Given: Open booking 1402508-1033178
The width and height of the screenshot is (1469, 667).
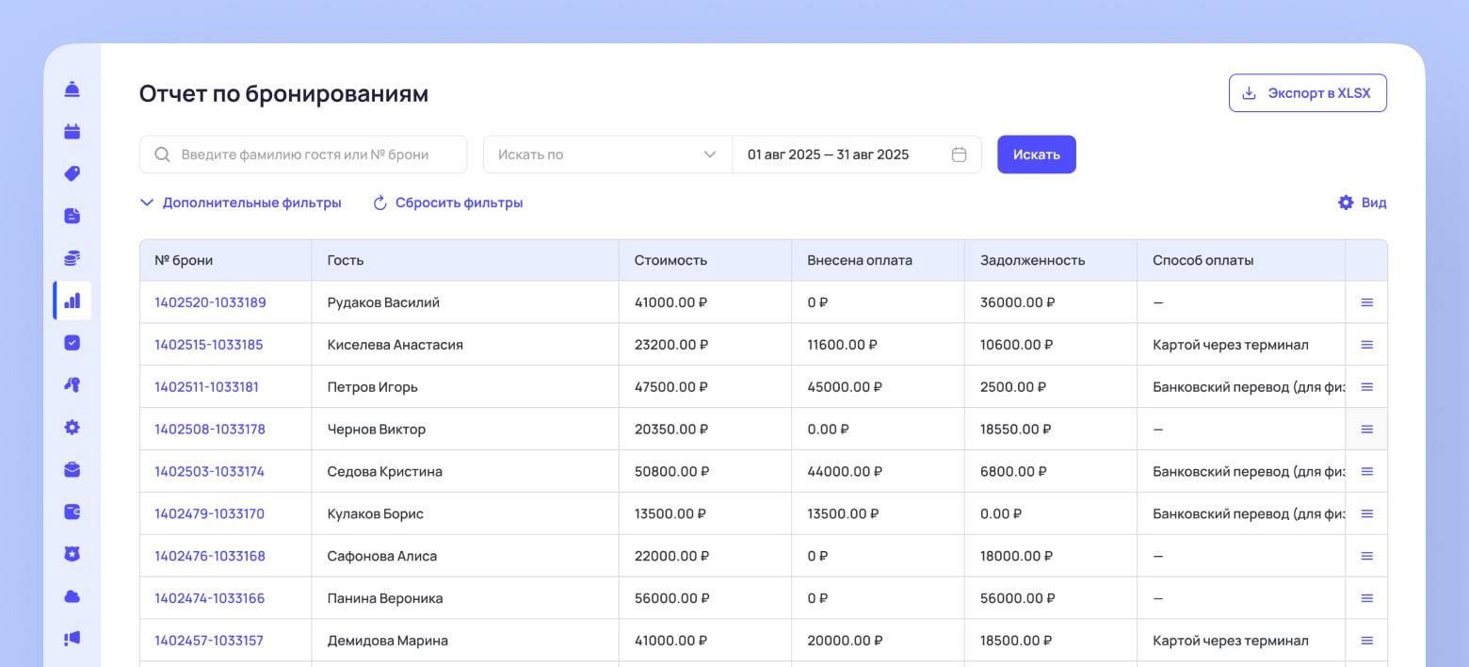Looking at the screenshot, I should [210, 429].
